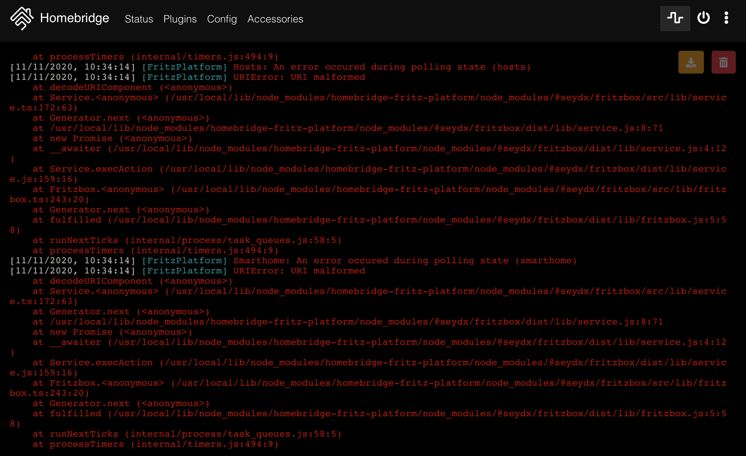The image size is (746, 456).
Task: Open the Config page
Action: pyautogui.click(x=222, y=19)
